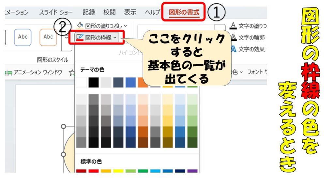Viewport: 334px width, 188px height.
Task: Click the 文字の輪郭 text outline button
Action: 248,38
